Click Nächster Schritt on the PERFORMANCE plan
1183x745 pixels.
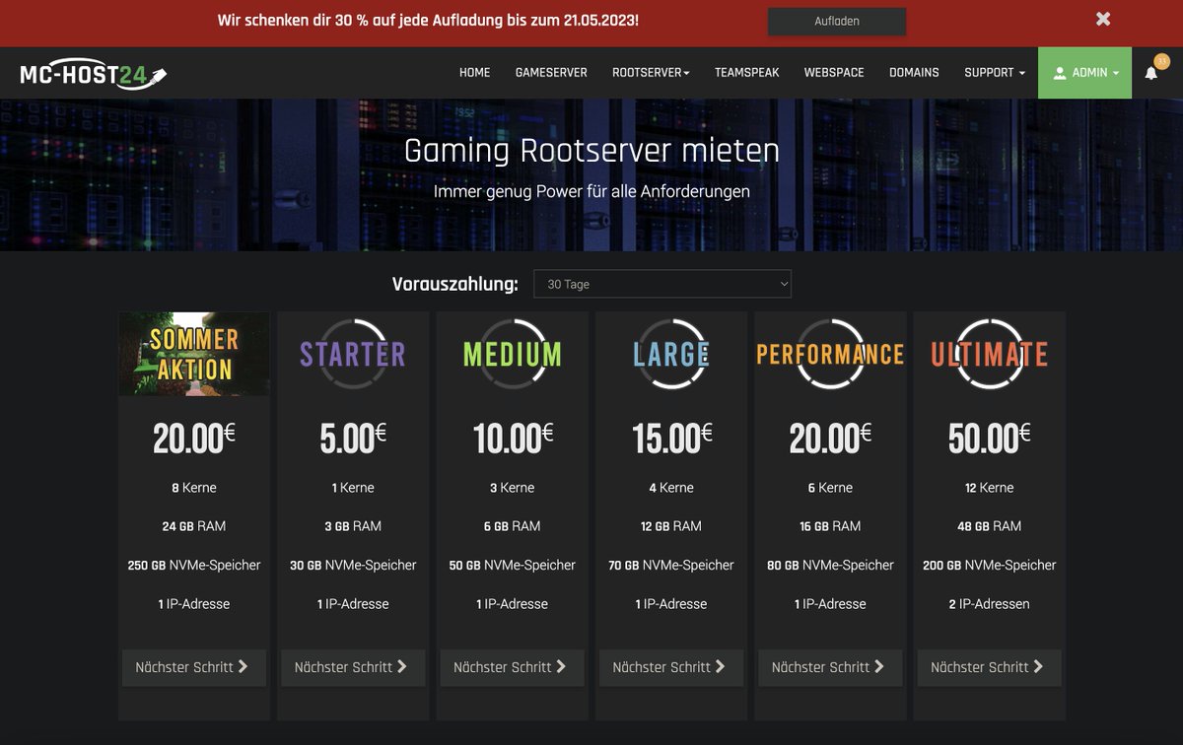tap(829, 667)
